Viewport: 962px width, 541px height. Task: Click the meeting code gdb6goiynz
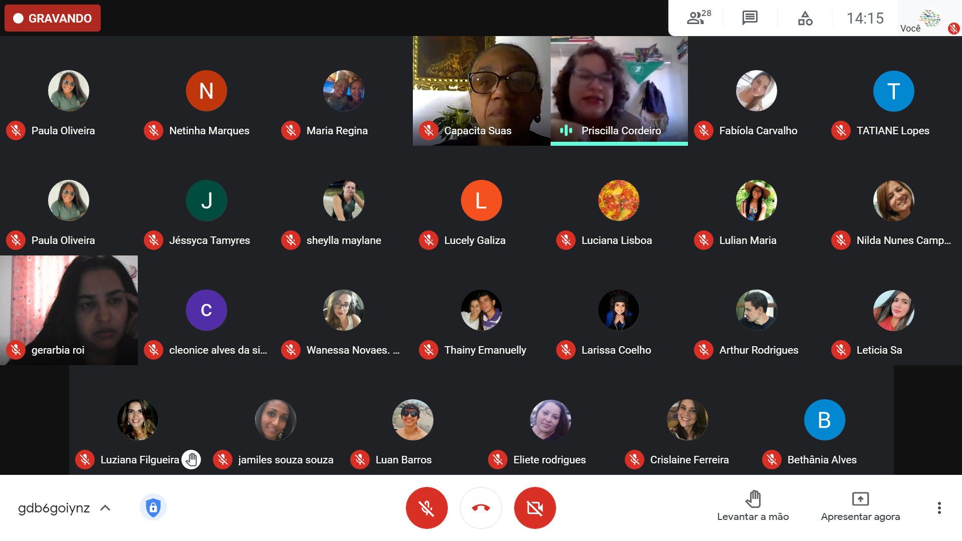[54, 508]
